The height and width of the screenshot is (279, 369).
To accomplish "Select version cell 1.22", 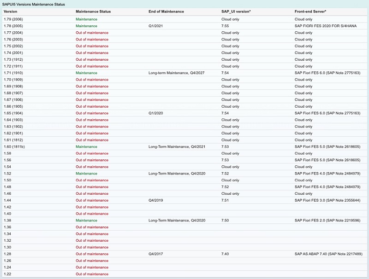I will tap(7, 274).
